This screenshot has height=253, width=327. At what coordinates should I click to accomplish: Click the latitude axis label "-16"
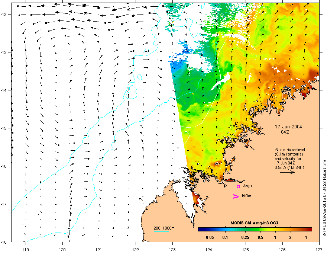point(4,166)
